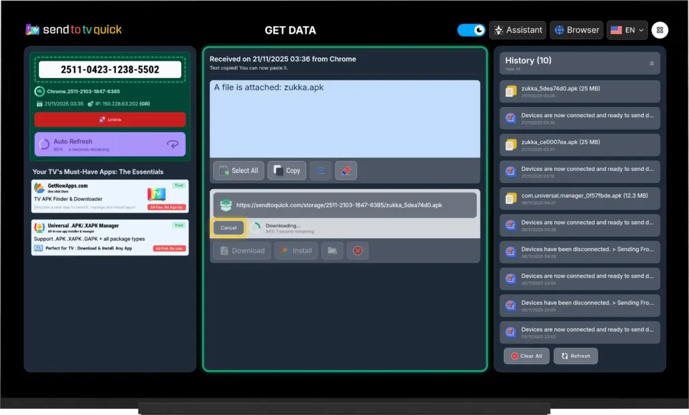Image resolution: width=689 pixels, height=415 pixels.
Task: Click the red Unlink button
Action: (x=110, y=120)
